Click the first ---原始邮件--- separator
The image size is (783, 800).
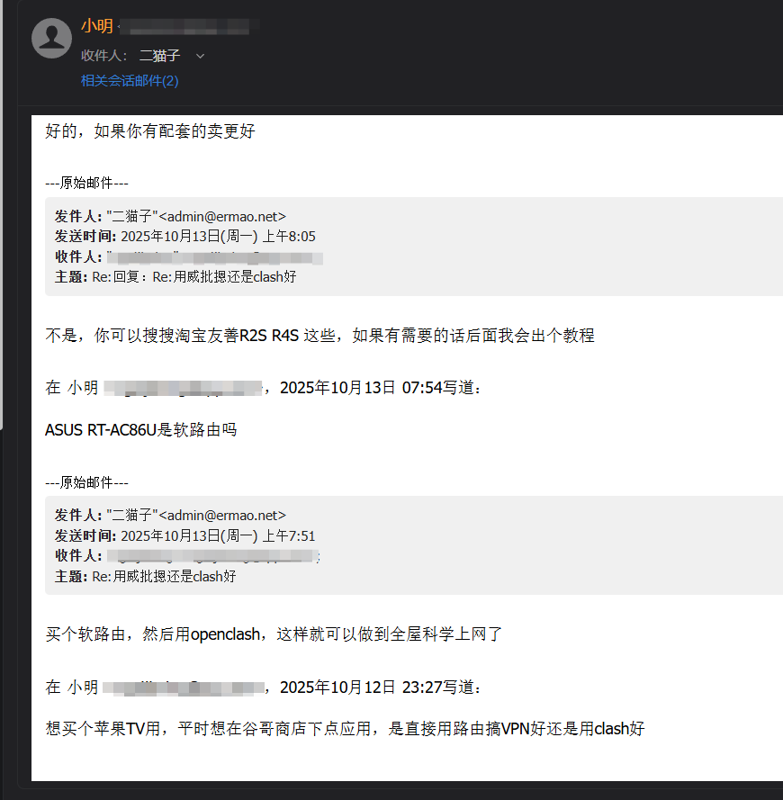(x=86, y=183)
